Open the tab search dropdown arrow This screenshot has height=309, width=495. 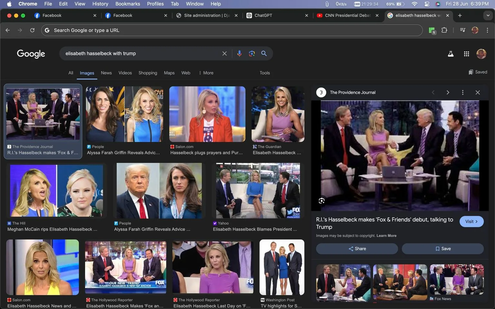tap(488, 15)
